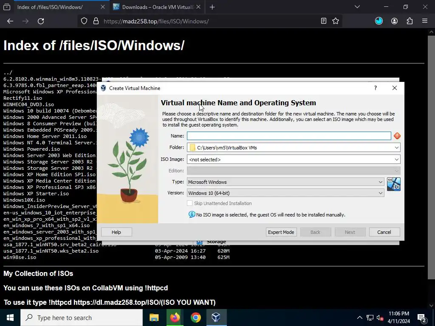
Task: Click the Name field error warning icon
Action: coord(397,136)
